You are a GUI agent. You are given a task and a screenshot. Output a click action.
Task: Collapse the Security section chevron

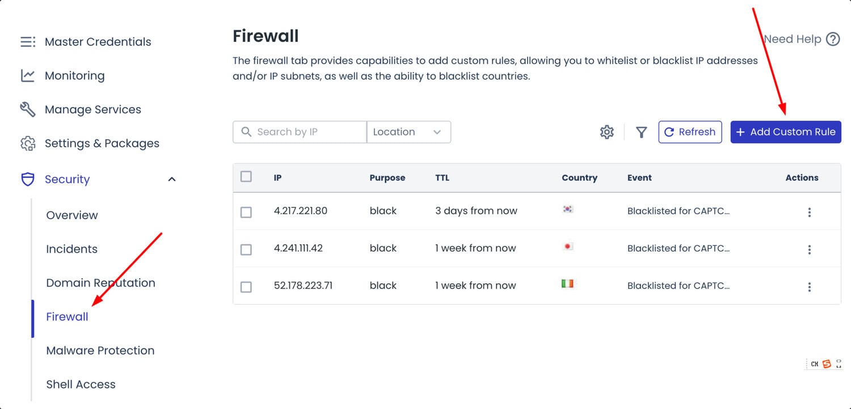[x=172, y=178]
